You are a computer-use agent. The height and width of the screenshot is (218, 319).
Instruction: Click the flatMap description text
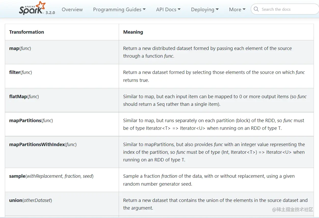[x=215, y=100]
